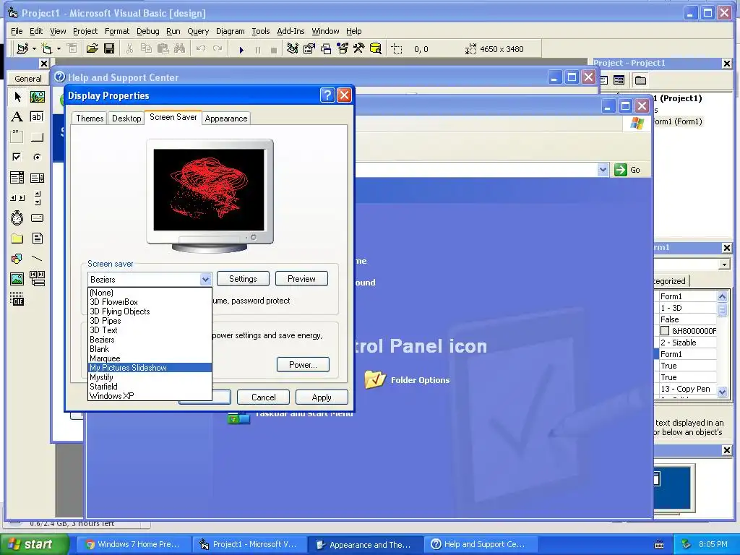This screenshot has width=740, height=555.
Task: Open Windows 7 Home Pre... taskbar button
Action: coord(133,544)
